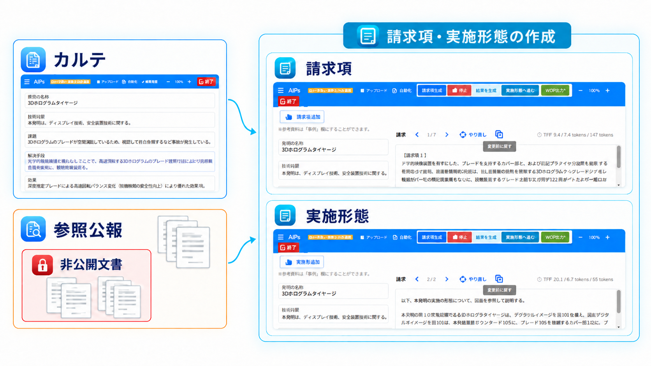Zoom in with plus in カルテ panel

(189, 82)
